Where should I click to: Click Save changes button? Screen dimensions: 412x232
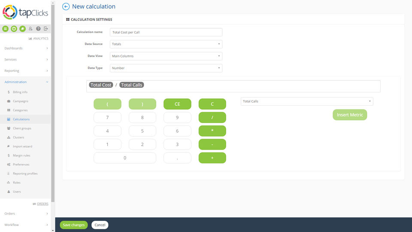[74, 225]
